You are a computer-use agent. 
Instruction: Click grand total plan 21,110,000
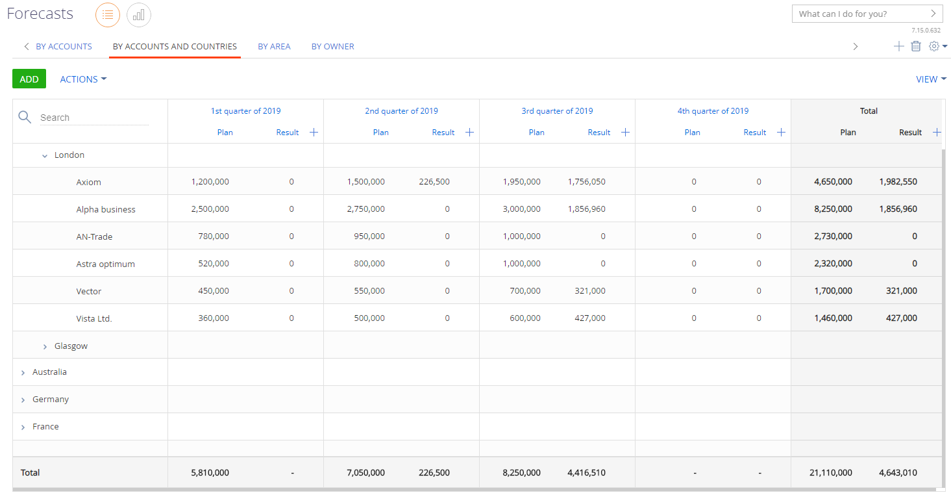(831, 473)
